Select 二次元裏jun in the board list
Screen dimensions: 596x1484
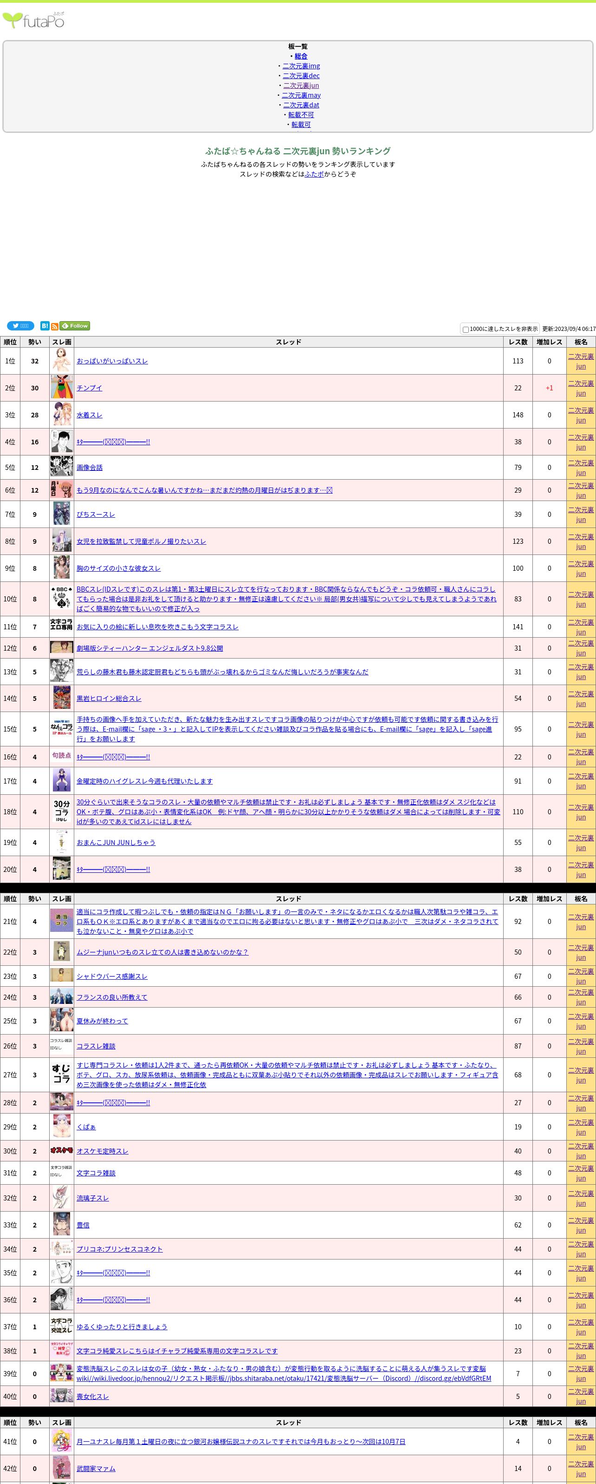[x=301, y=85]
